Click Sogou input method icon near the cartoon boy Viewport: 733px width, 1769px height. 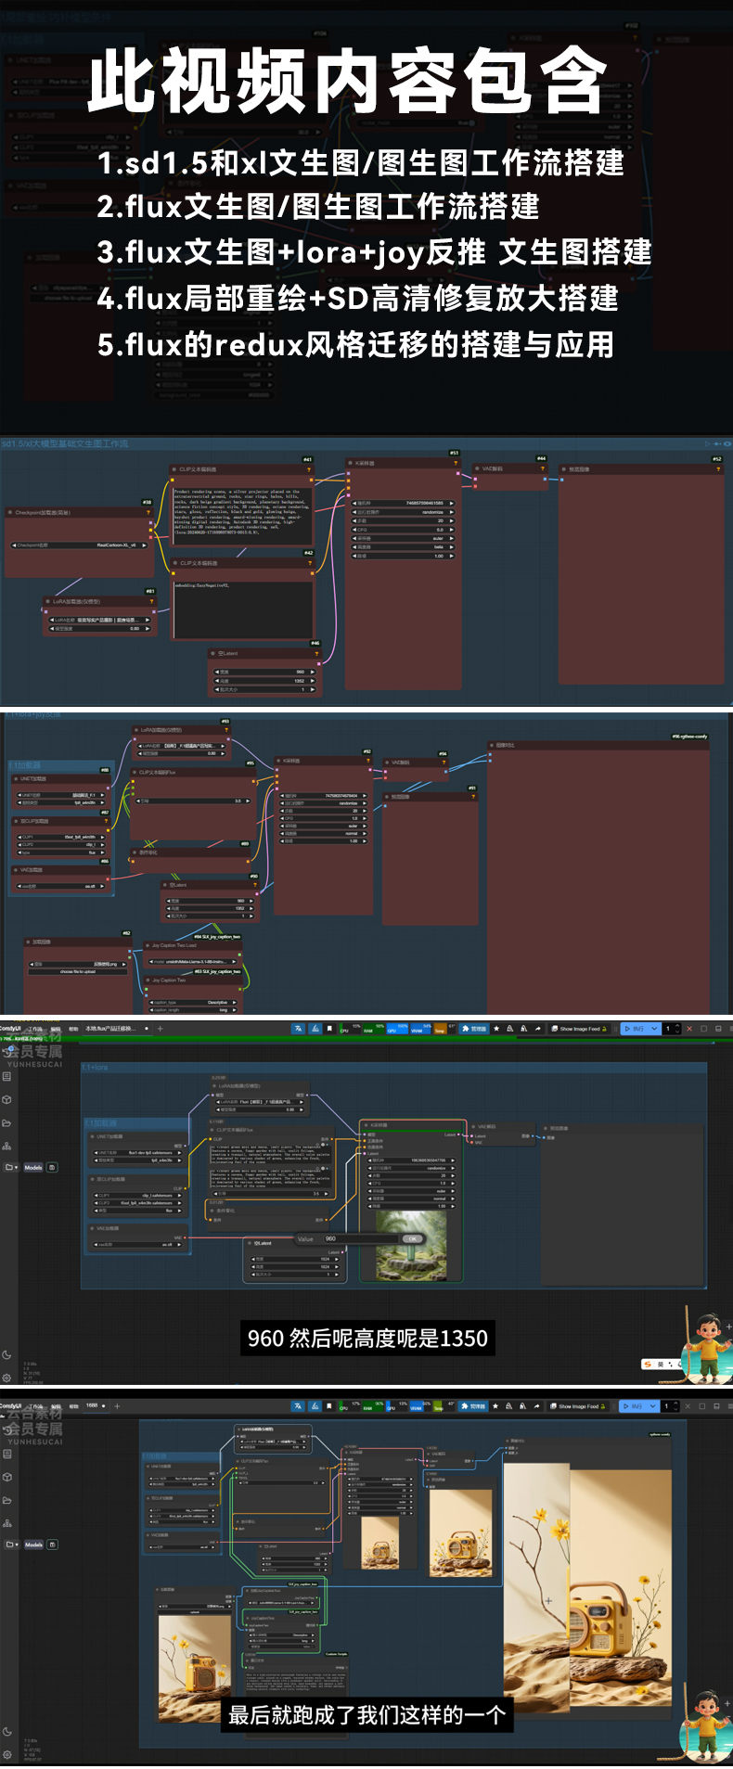pos(648,1364)
